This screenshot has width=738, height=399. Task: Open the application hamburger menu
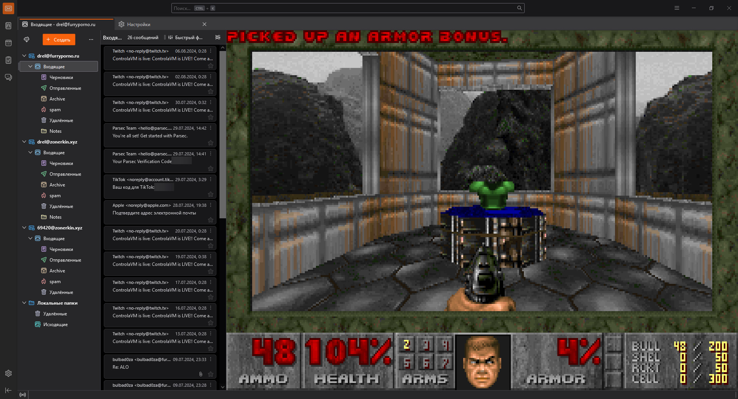677,8
